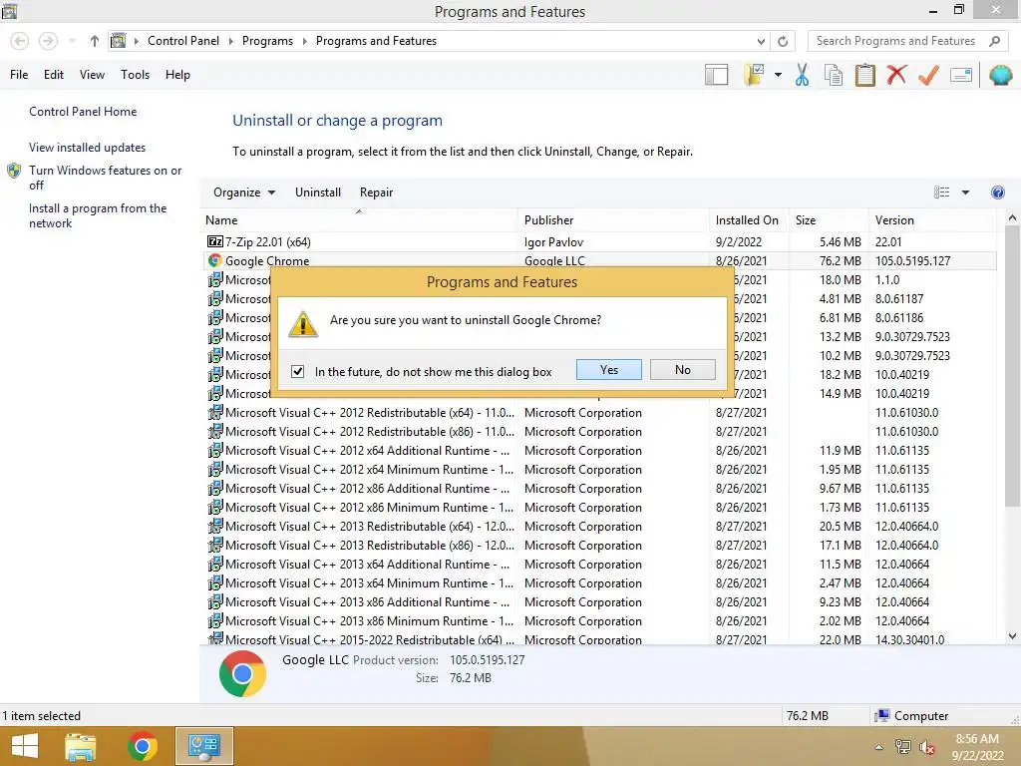Open File Explorer from taskbar
The width and height of the screenshot is (1021, 766).
[81, 746]
